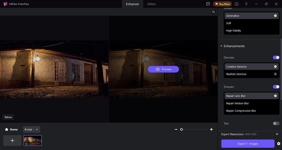The image size is (282, 150).
Task: Click the crop icon above the preview
Action: click(x=214, y=12)
